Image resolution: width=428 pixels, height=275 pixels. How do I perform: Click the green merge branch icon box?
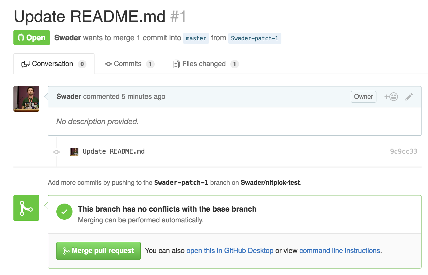pyautogui.click(x=26, y=208)
